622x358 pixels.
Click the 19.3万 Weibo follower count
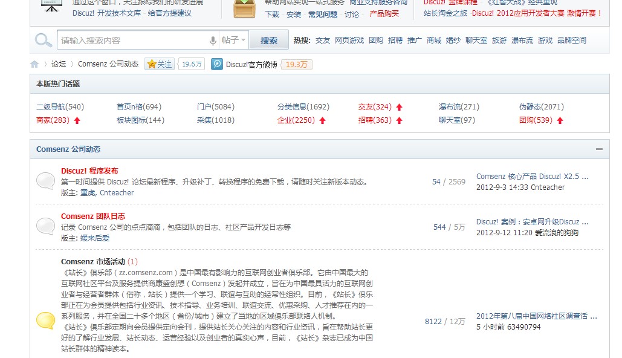[296, 64]
